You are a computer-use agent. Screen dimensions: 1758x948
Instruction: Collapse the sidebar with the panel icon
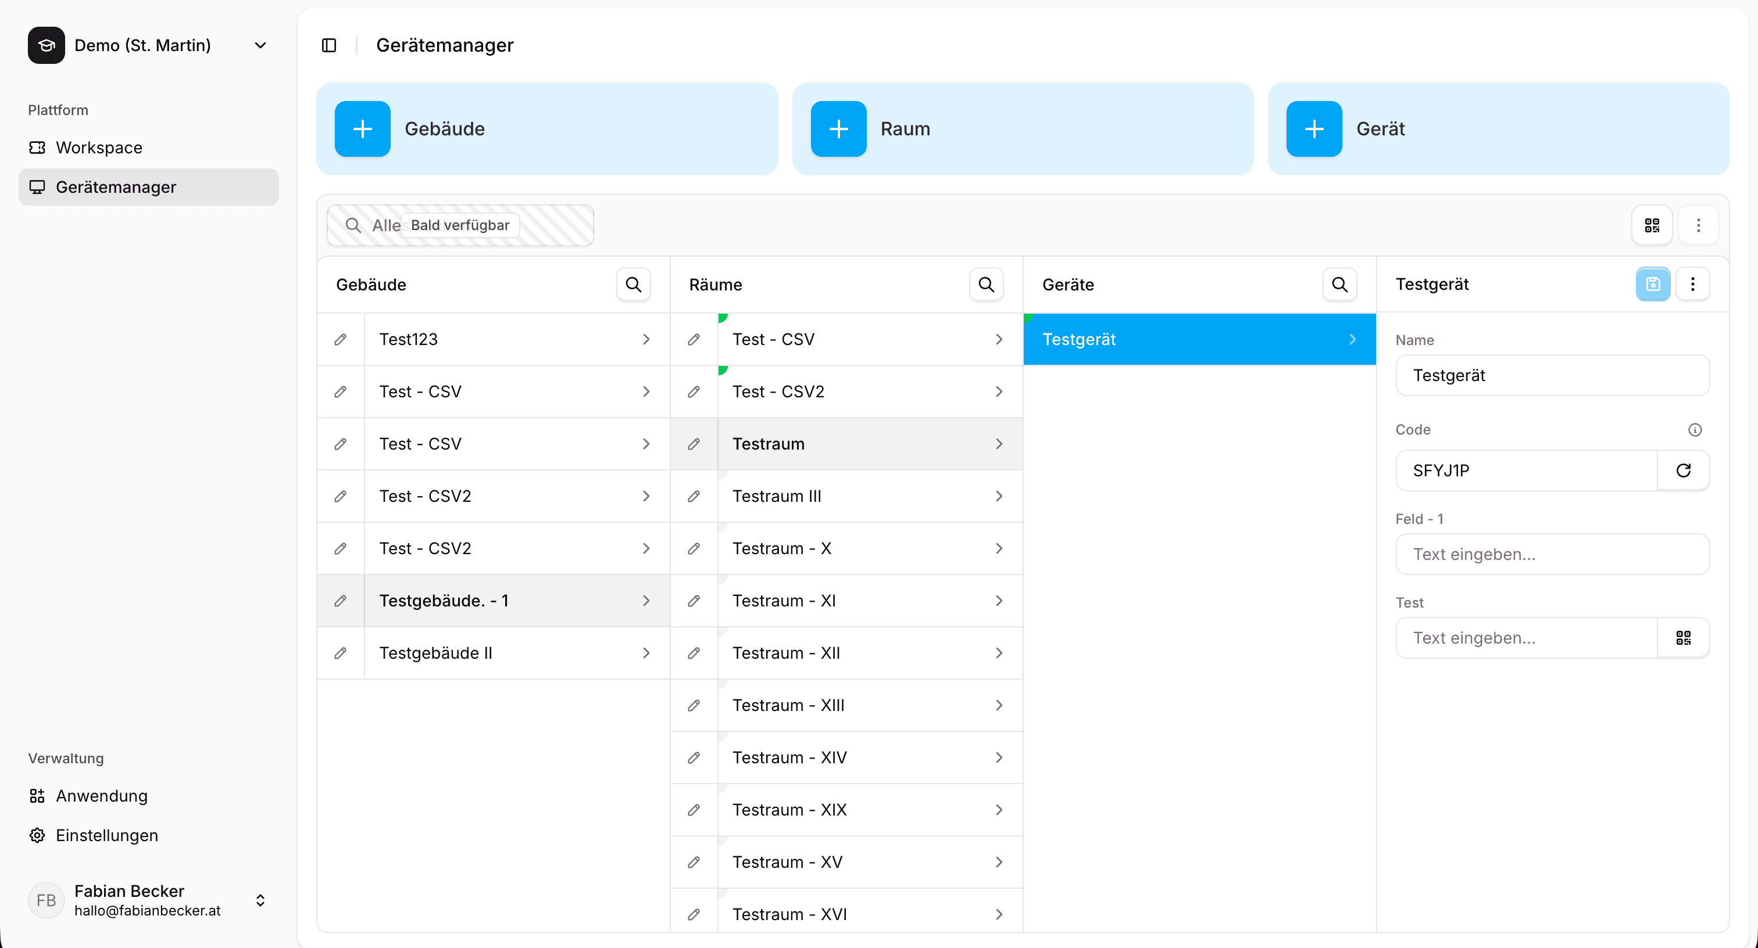point(329,45)
